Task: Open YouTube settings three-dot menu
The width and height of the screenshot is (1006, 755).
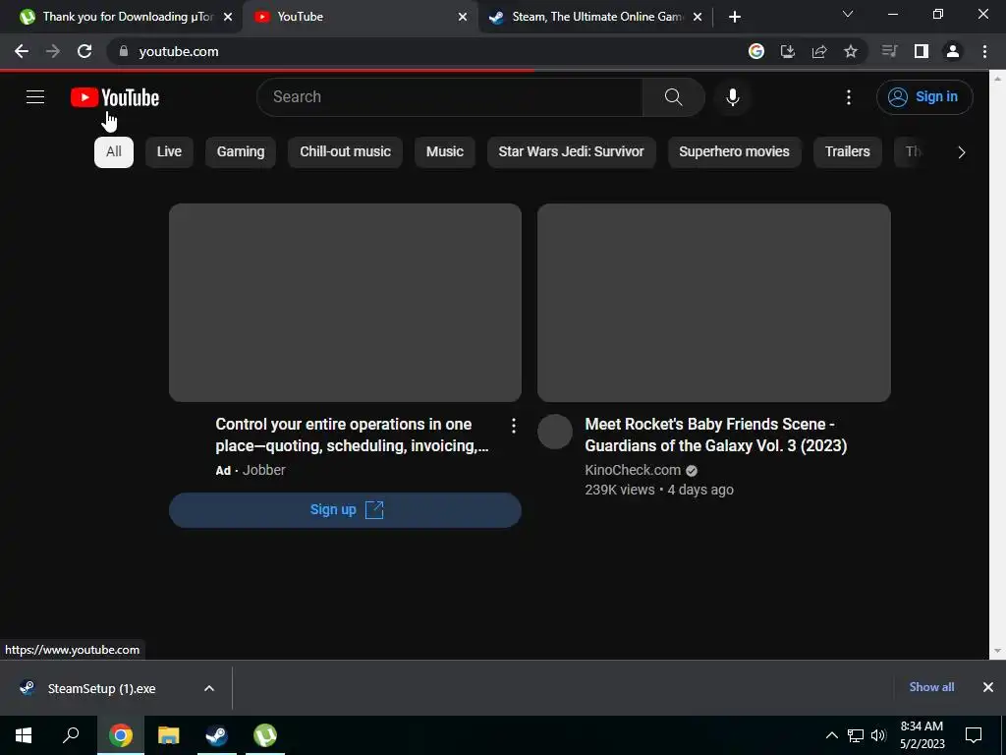Action: (848, 97)
